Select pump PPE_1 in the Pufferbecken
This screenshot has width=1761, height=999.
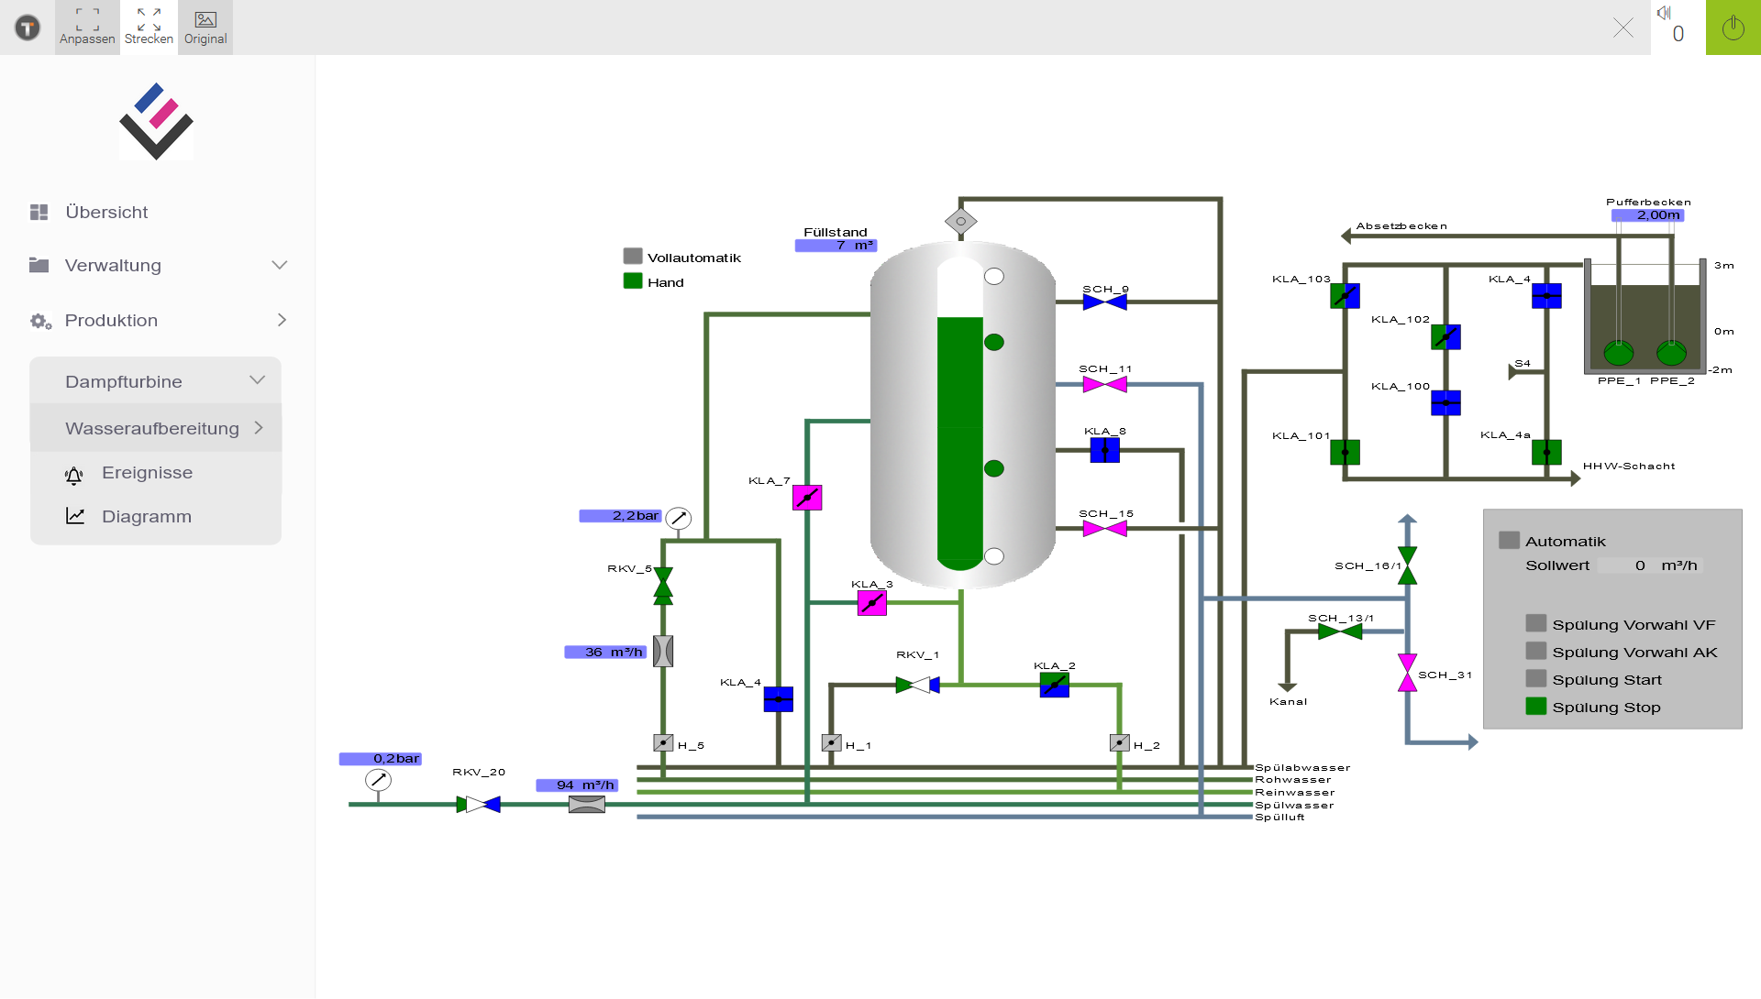click(1619, 353)
